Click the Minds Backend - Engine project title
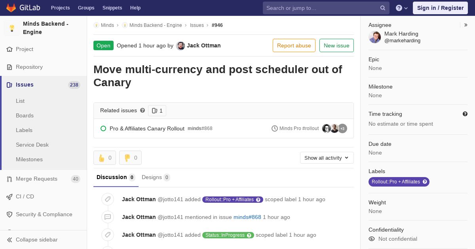Viewport: 475px width, 249px height. pyautogui.click(x=46, y=28)
